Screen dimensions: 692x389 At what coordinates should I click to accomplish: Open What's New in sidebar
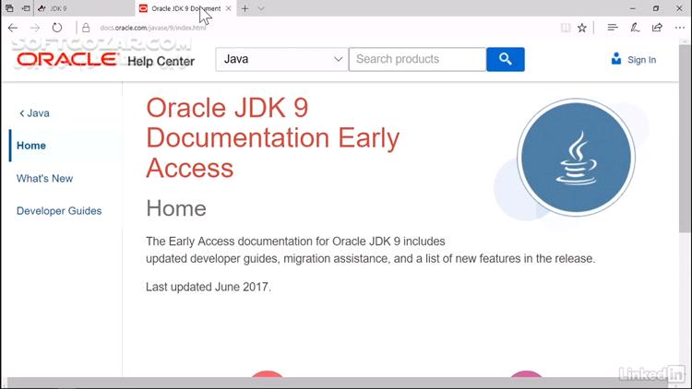pos(44,179)
